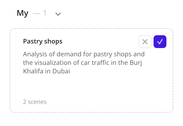Open the Pastry shops title
Image resolution: width=183 pixels, height=126 pixels.
tap(43, 41)
